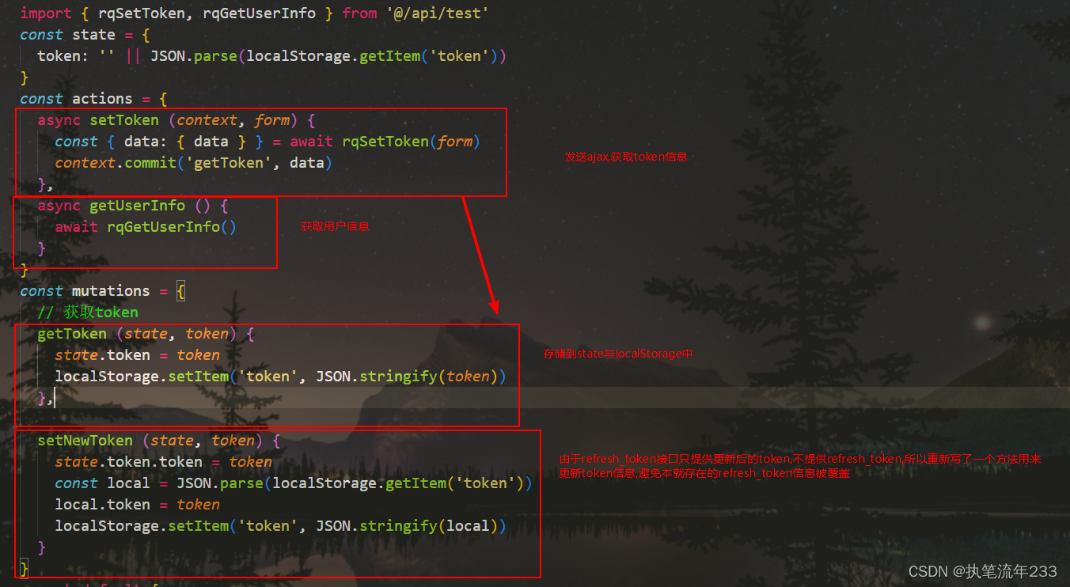
Task: Click the 'JSON.stringify(local)' setItem line
Action: (x=280, y=526)
